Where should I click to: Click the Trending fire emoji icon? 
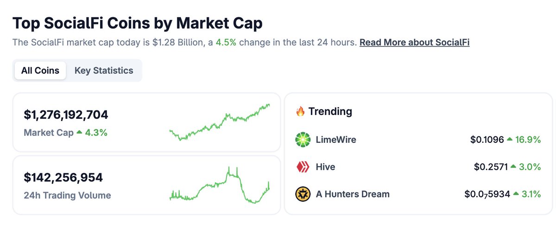(x=300, y=111)
